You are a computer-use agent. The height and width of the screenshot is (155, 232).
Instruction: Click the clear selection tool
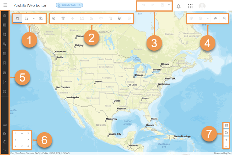point(41,19)
